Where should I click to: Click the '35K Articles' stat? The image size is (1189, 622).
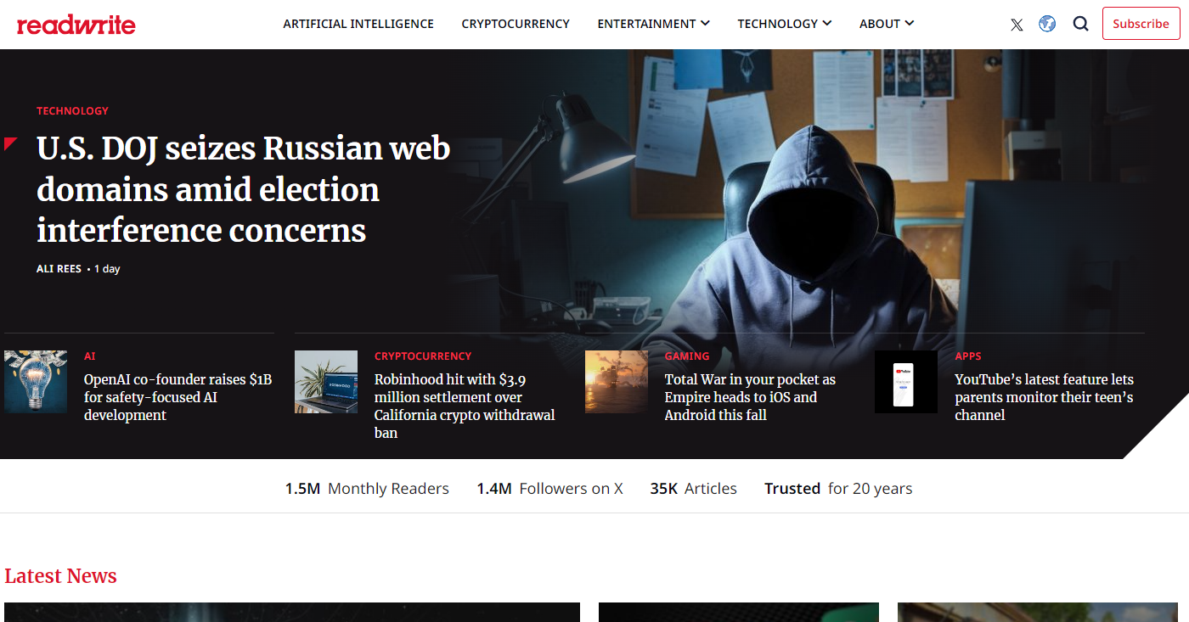693,489
